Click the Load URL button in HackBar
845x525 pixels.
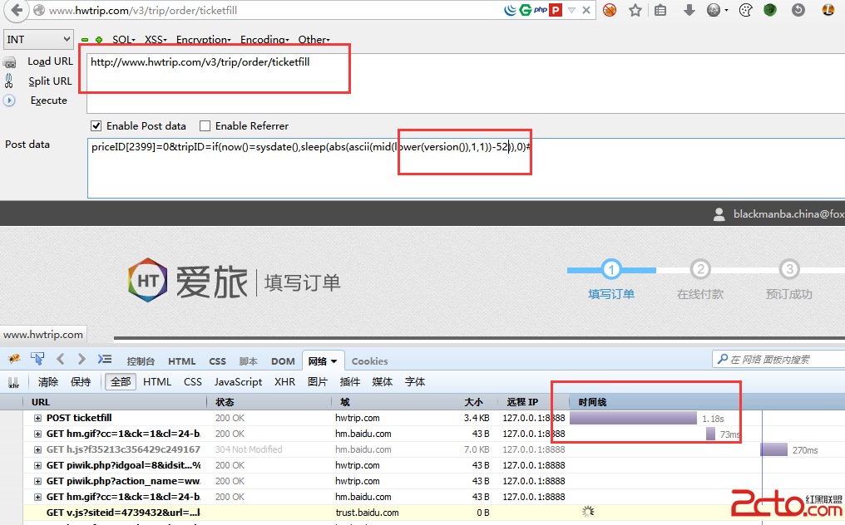point(50,61)
